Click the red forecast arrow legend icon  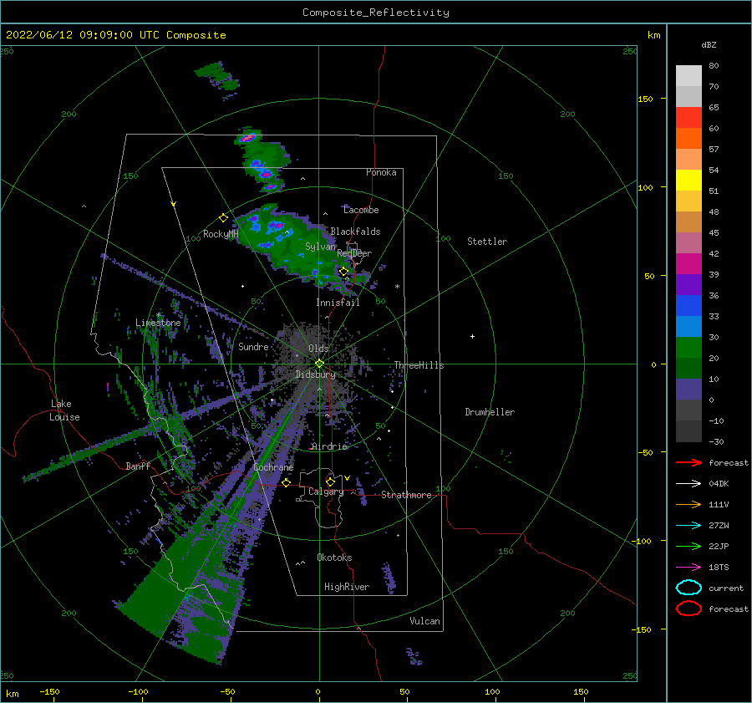pos(688,462)
